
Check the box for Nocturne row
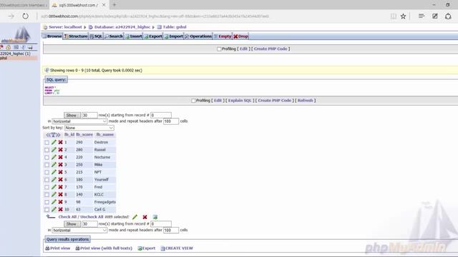click(47, 157)
